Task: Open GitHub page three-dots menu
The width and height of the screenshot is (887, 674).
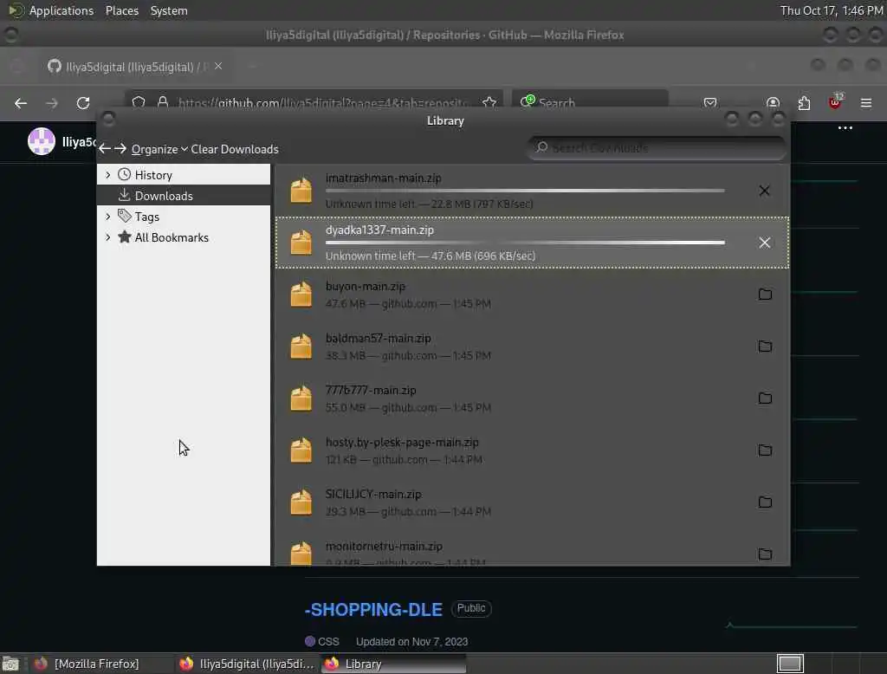Action: (x=845, y=128)
